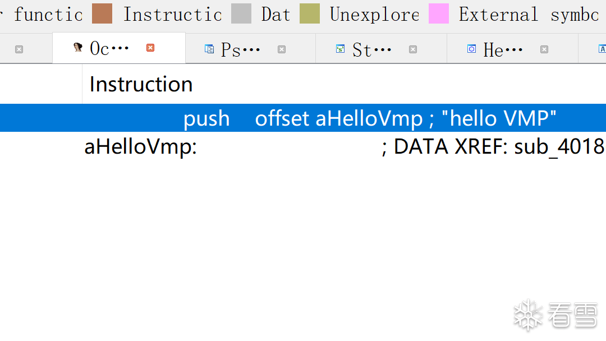Screen dimensions: 606x341
Task: Click the olive Unexplored legend swatch
Action: coord(310,13)
